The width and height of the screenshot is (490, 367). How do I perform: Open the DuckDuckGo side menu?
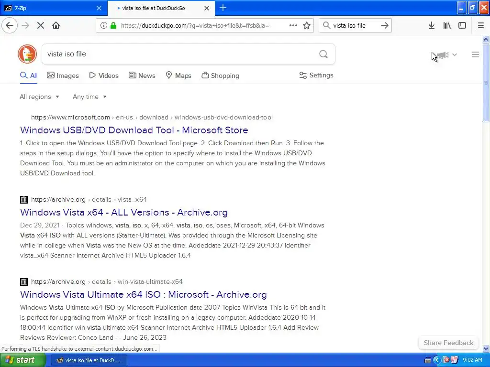[x=475, y=54]
